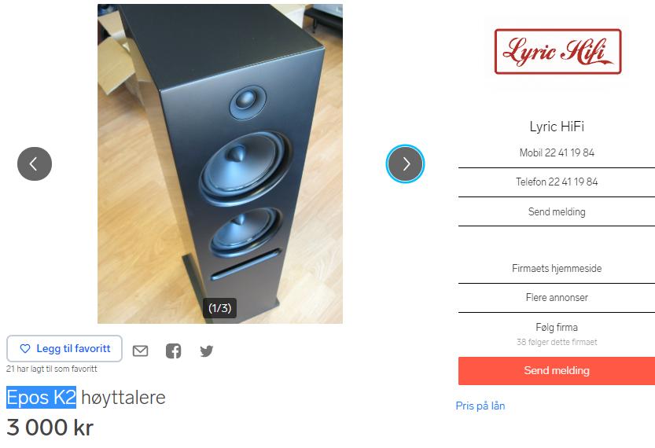Call Telefon 22 41 19 84

557,182
